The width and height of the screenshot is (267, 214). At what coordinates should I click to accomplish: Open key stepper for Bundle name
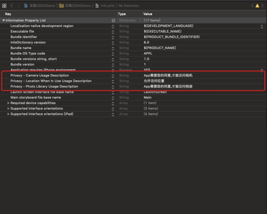[x=113, y=49]
